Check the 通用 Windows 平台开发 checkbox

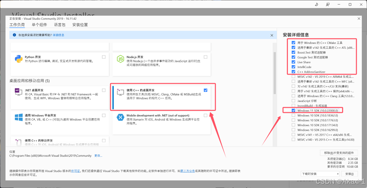coord(104,115)
